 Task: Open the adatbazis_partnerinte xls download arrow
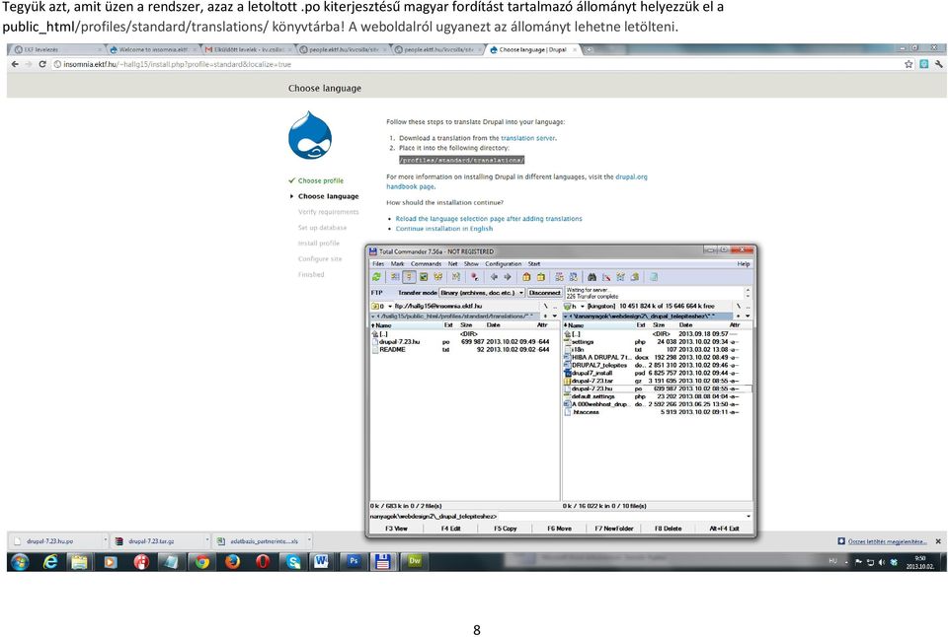pos(309,541)
